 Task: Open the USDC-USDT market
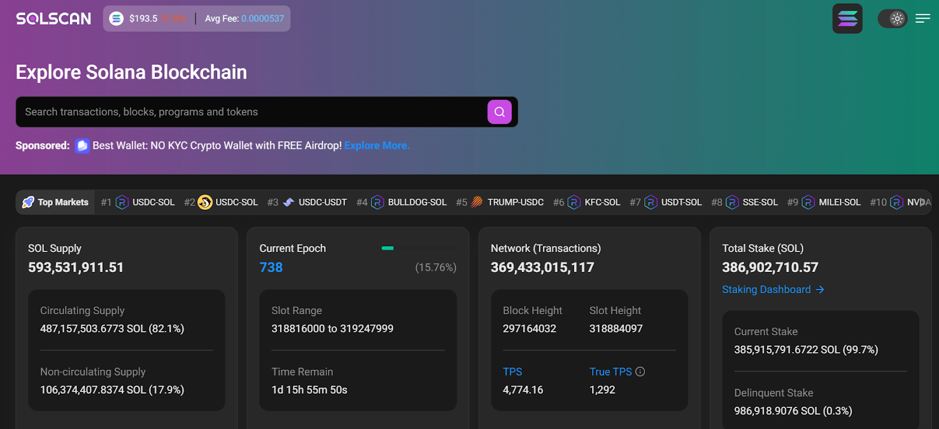(323, 202)
